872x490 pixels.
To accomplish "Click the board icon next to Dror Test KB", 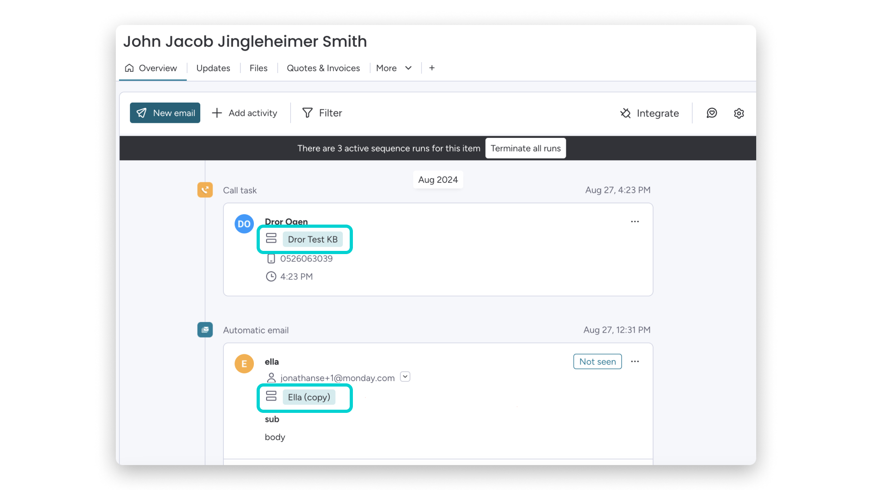I will pos(271,238).
